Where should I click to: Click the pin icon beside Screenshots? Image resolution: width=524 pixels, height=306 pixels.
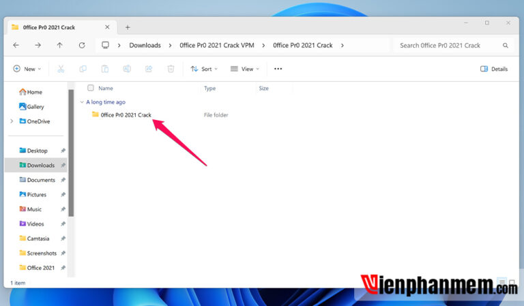[x=63, y=254]
